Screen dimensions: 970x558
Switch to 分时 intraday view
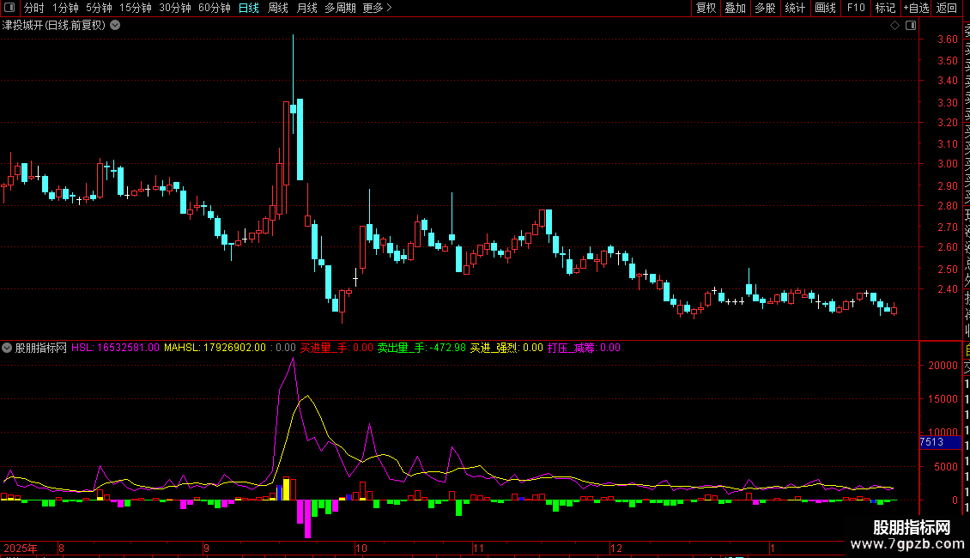[x=34, y=8]
